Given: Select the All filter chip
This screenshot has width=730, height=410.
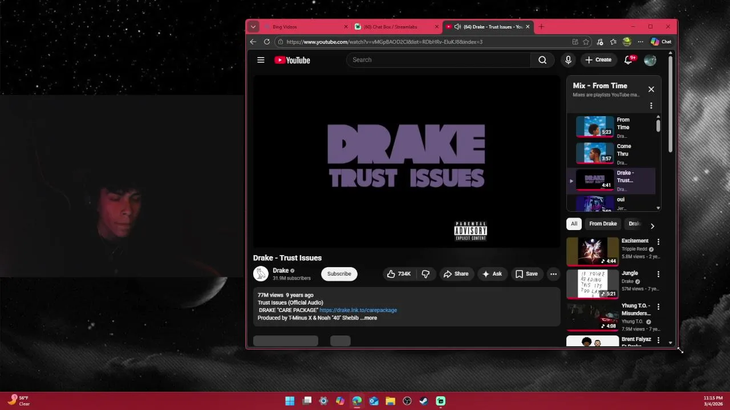Looking at the screenshot, I should pos(574,224).
